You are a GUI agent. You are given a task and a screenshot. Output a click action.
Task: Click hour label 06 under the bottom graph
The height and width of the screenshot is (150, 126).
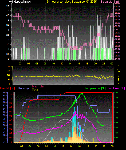(38, 146)
